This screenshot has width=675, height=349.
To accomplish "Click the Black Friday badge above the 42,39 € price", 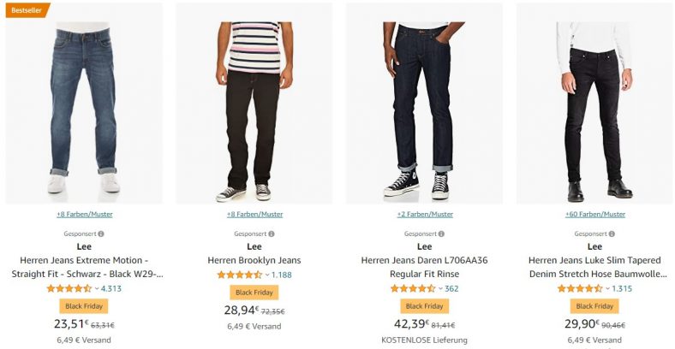I will (x=425, y=306).
